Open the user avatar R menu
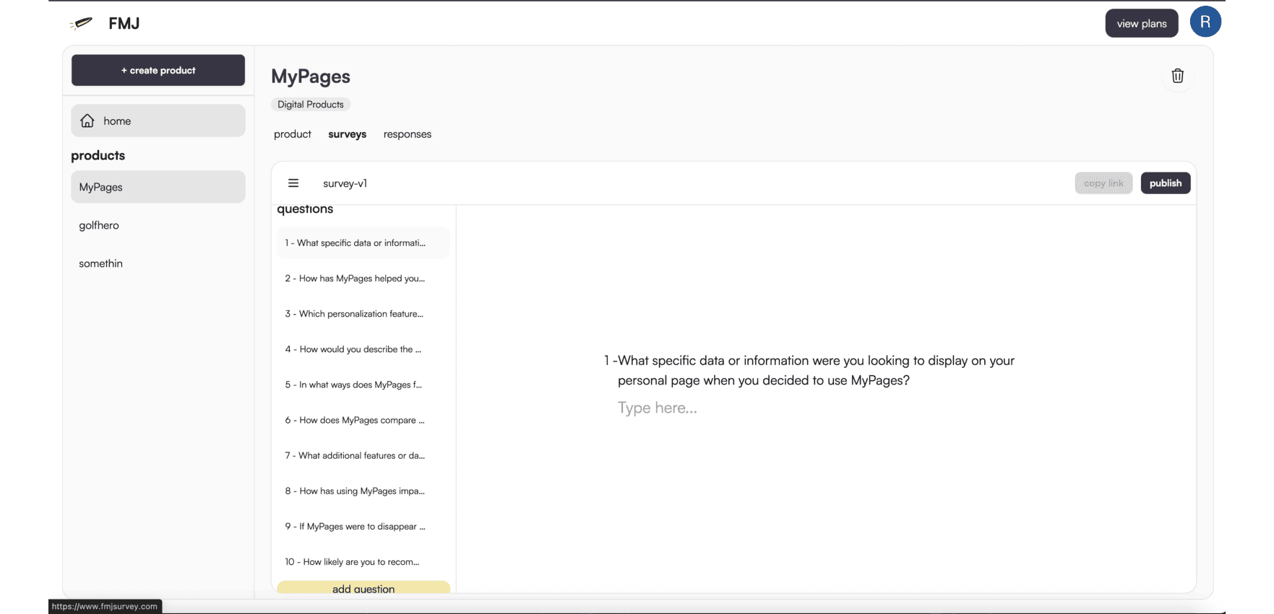This screenshot has width=1274, height=614. 1205,22
